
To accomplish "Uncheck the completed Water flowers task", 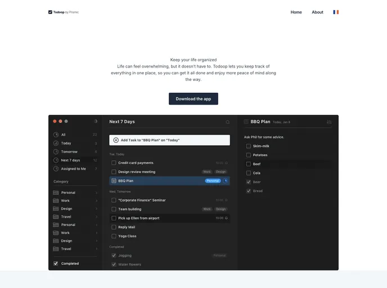I will [114, 264].
